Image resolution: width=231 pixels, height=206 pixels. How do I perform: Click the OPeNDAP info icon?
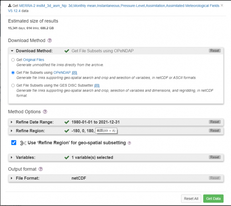click(74, 73)
